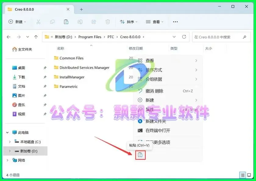Choose 显示更多选项 in context menu
The height and width of the screenshot is (181, 256).
(x=168, y=142)
